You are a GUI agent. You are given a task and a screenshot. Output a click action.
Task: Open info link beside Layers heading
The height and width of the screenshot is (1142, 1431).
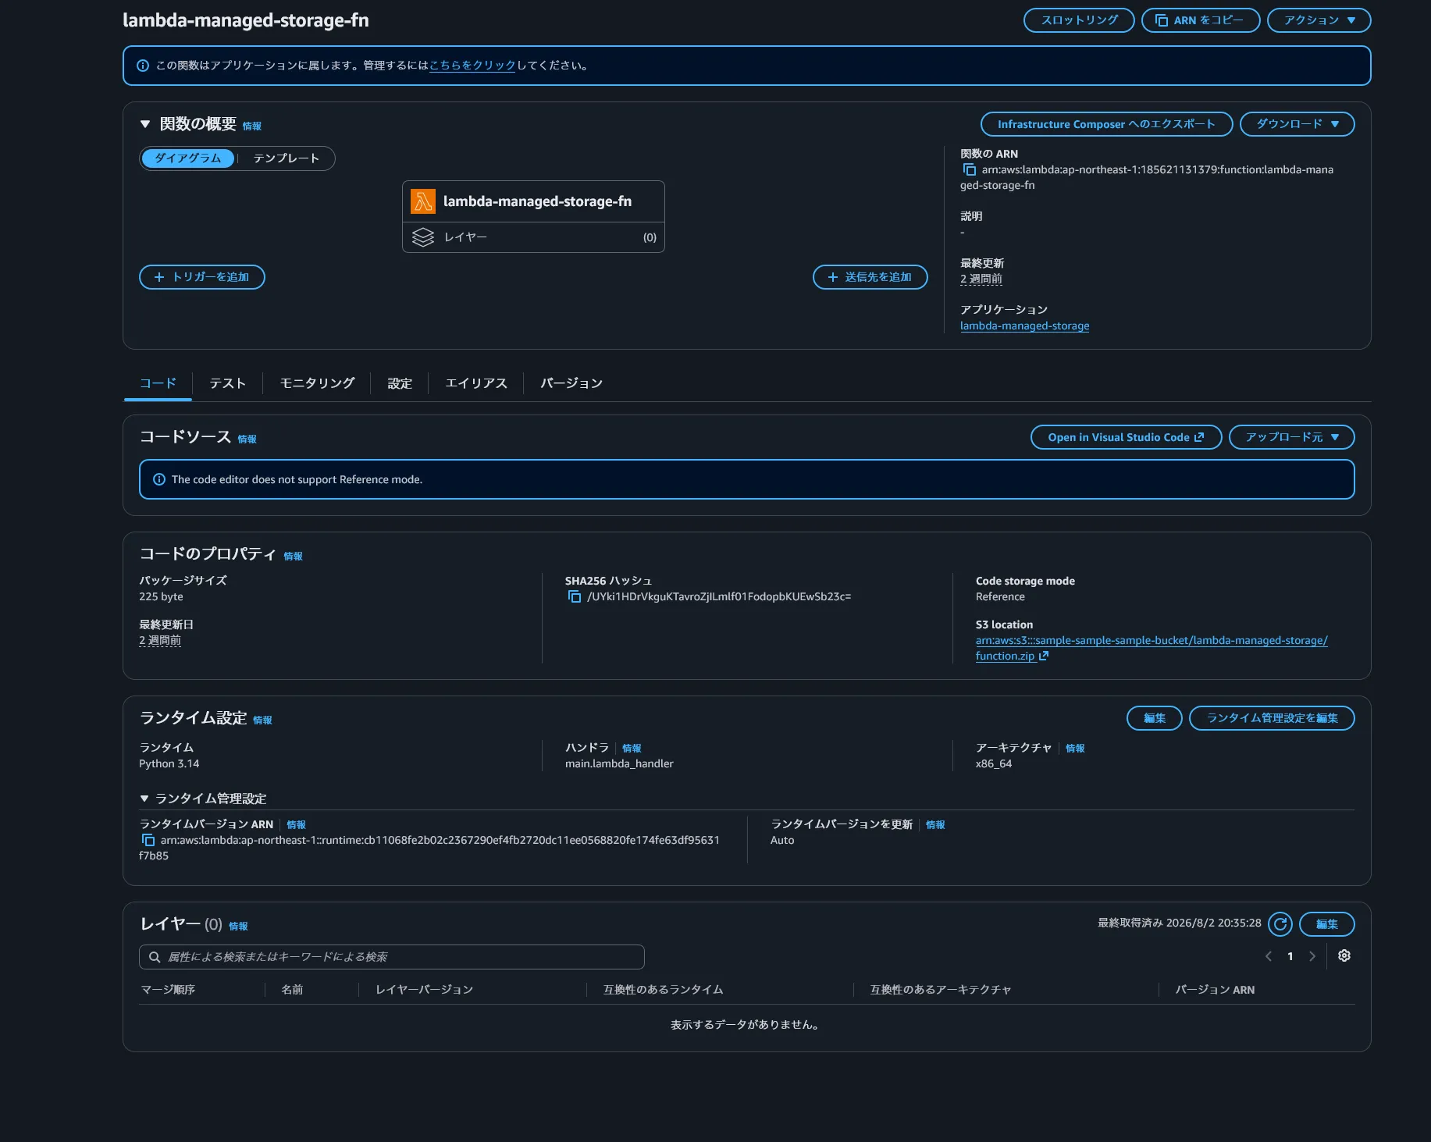(238, 927)
